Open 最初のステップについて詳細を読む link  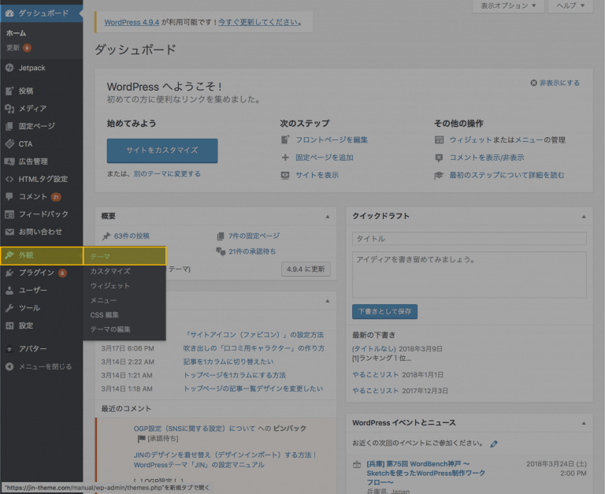click(x=507, y=175)
